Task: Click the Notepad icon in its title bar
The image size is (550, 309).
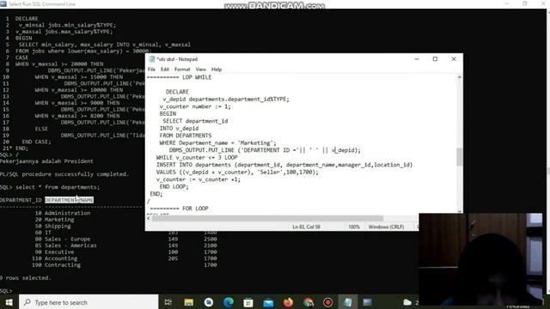Action: tap(152, 59)
